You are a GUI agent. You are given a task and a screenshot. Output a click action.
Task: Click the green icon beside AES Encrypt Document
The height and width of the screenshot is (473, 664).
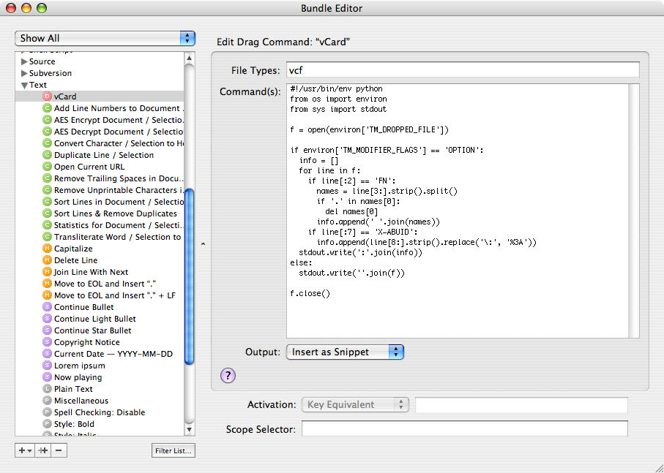click(47, 120)
